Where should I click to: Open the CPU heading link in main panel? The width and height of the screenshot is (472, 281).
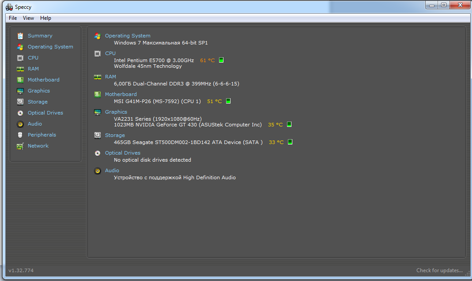[110, 53]
